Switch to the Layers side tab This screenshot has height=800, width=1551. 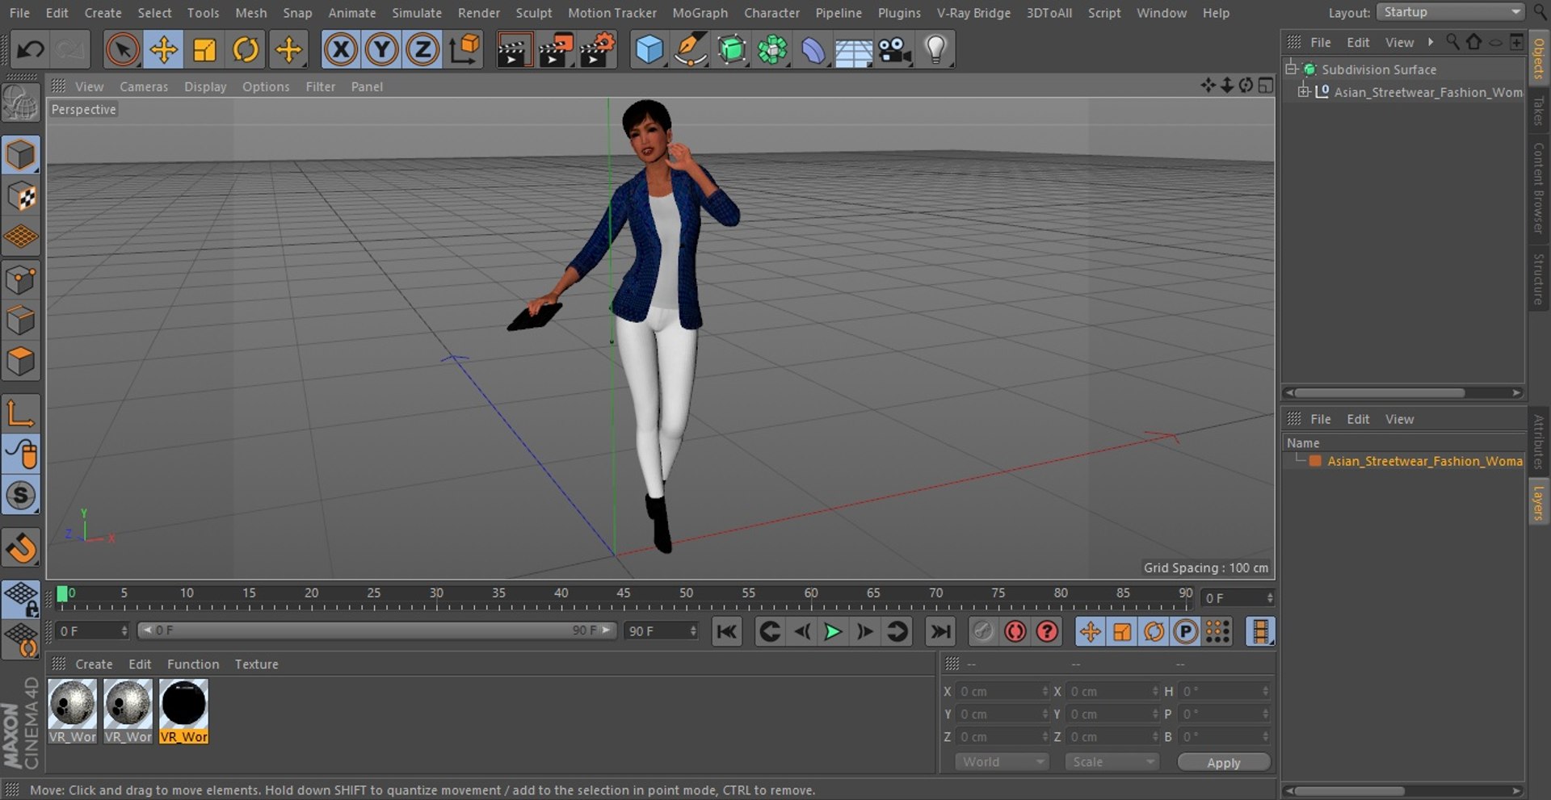coord(1539,502)
